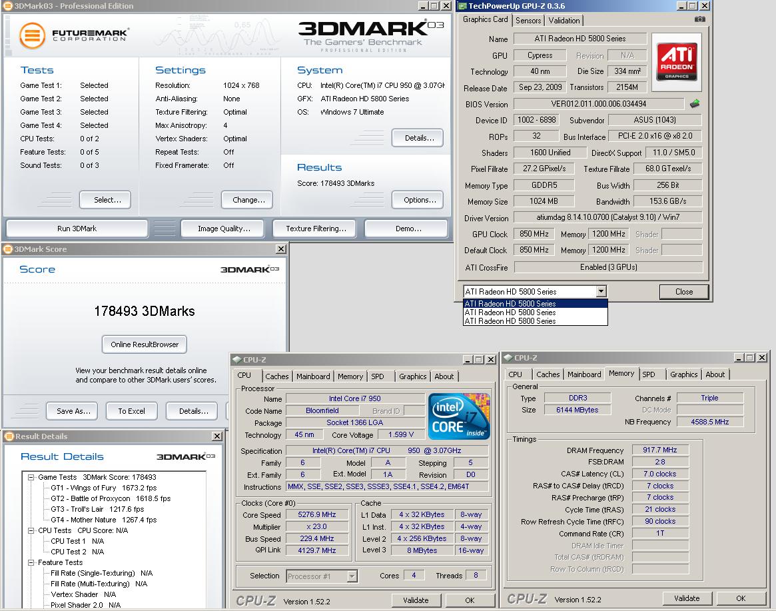Select CPU Test 1 row
This screenshot has width=776, height=611.
click(x=77, y=541)
